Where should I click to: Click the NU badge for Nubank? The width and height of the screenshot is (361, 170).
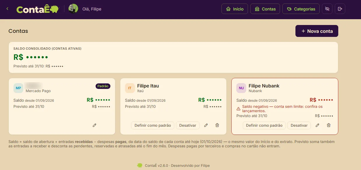coord(241,88)
